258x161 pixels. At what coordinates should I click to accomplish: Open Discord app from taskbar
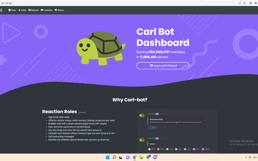tap(155, 157)
